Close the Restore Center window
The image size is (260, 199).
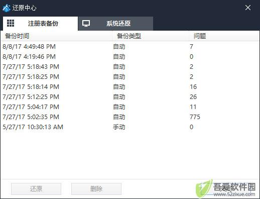click(x=248, y=8)
